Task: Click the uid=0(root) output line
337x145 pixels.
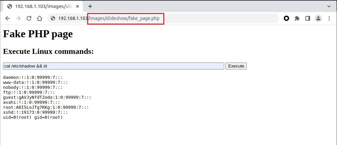Action: (33, 117)
